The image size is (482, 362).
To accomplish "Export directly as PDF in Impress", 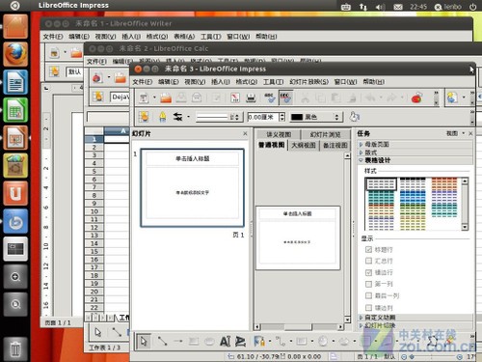I will pos(235,97).
